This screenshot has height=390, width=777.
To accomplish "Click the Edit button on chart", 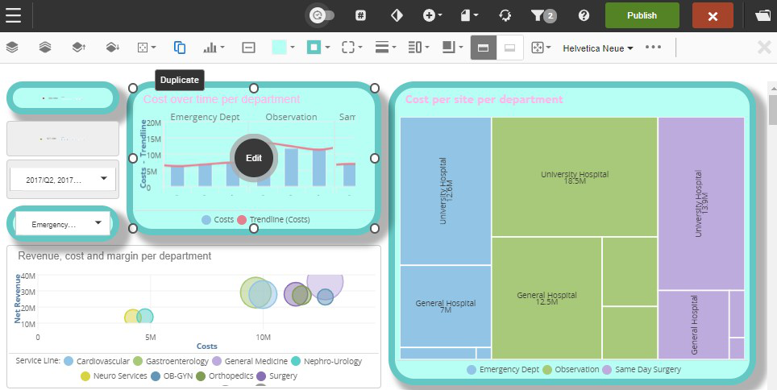I will pos(254,158).
